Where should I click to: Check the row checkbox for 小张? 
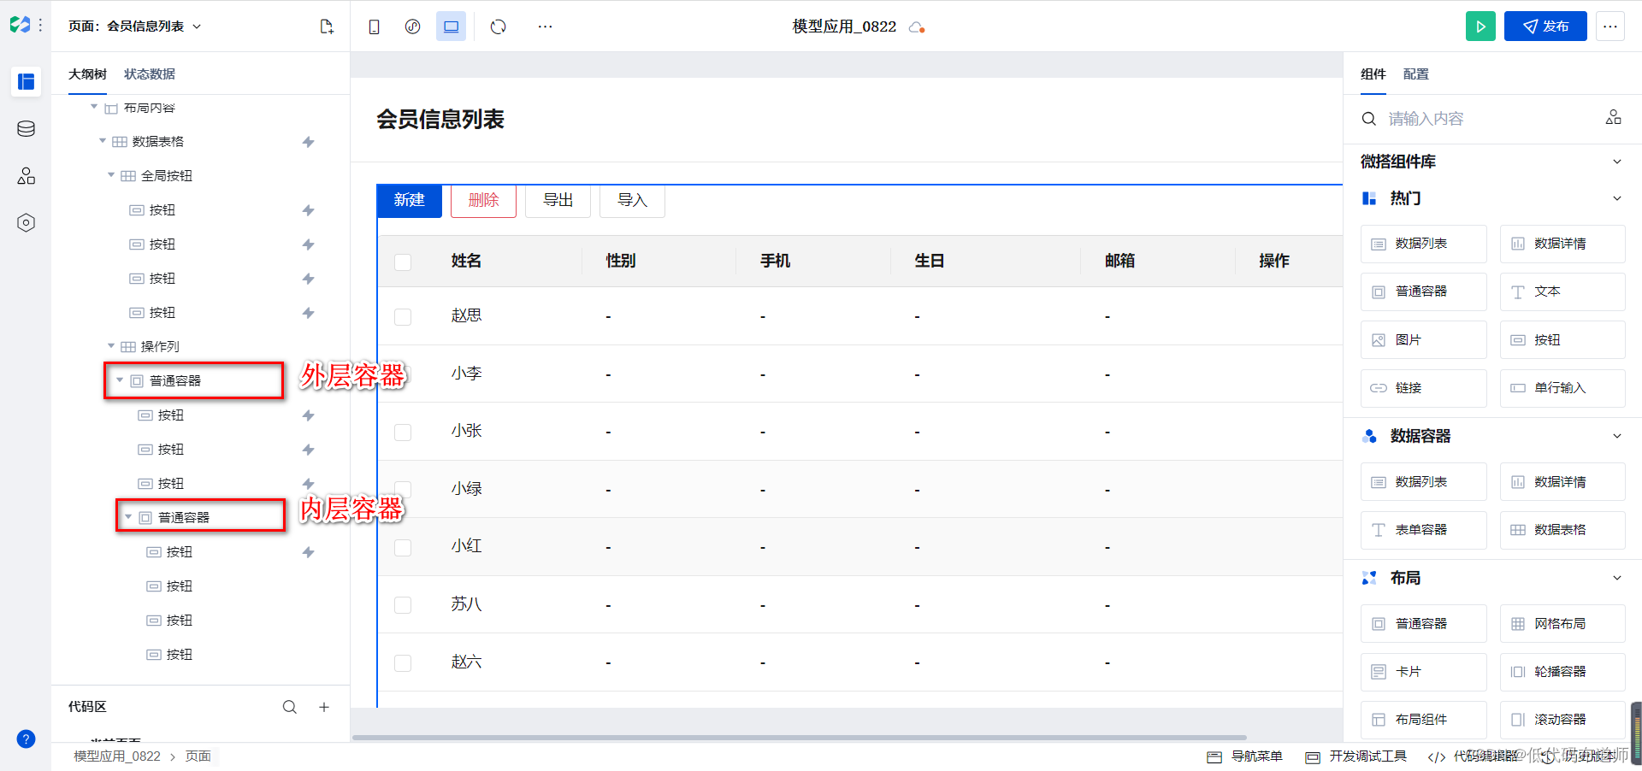tap(403, 432)
